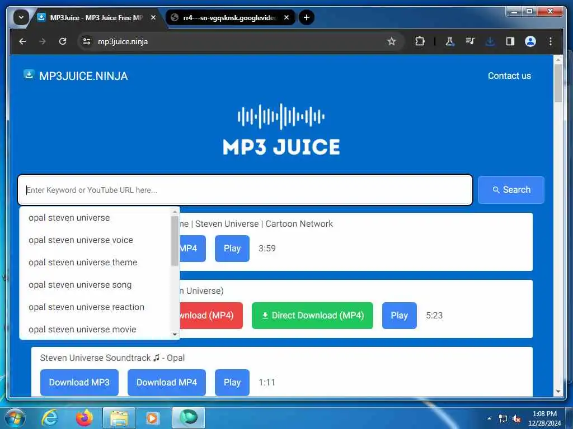Launch Firefox from the taskbar
This screenshot has height=429, width=573.
coord(84,418)
